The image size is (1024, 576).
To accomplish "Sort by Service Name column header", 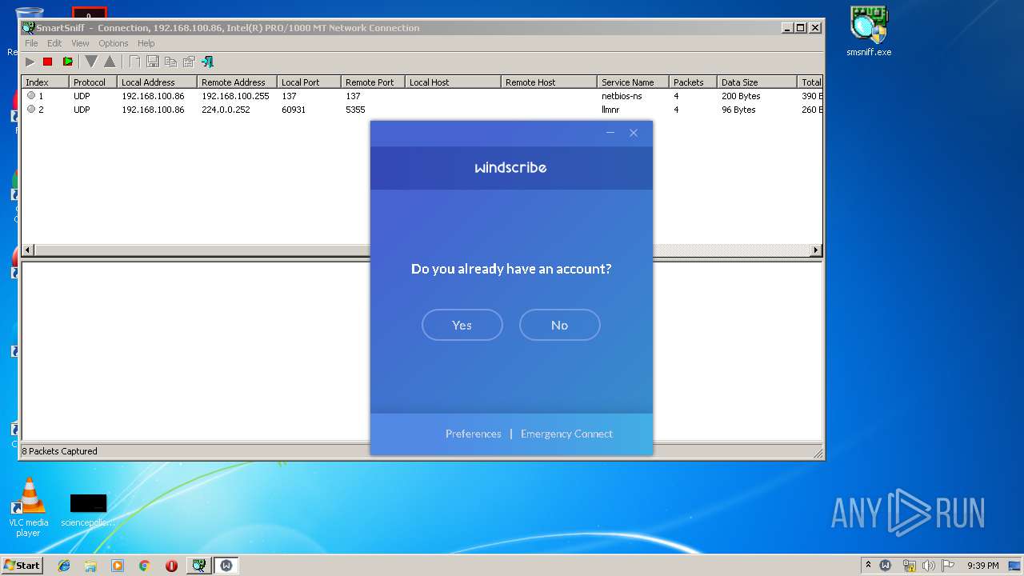I will pos(633,82).
